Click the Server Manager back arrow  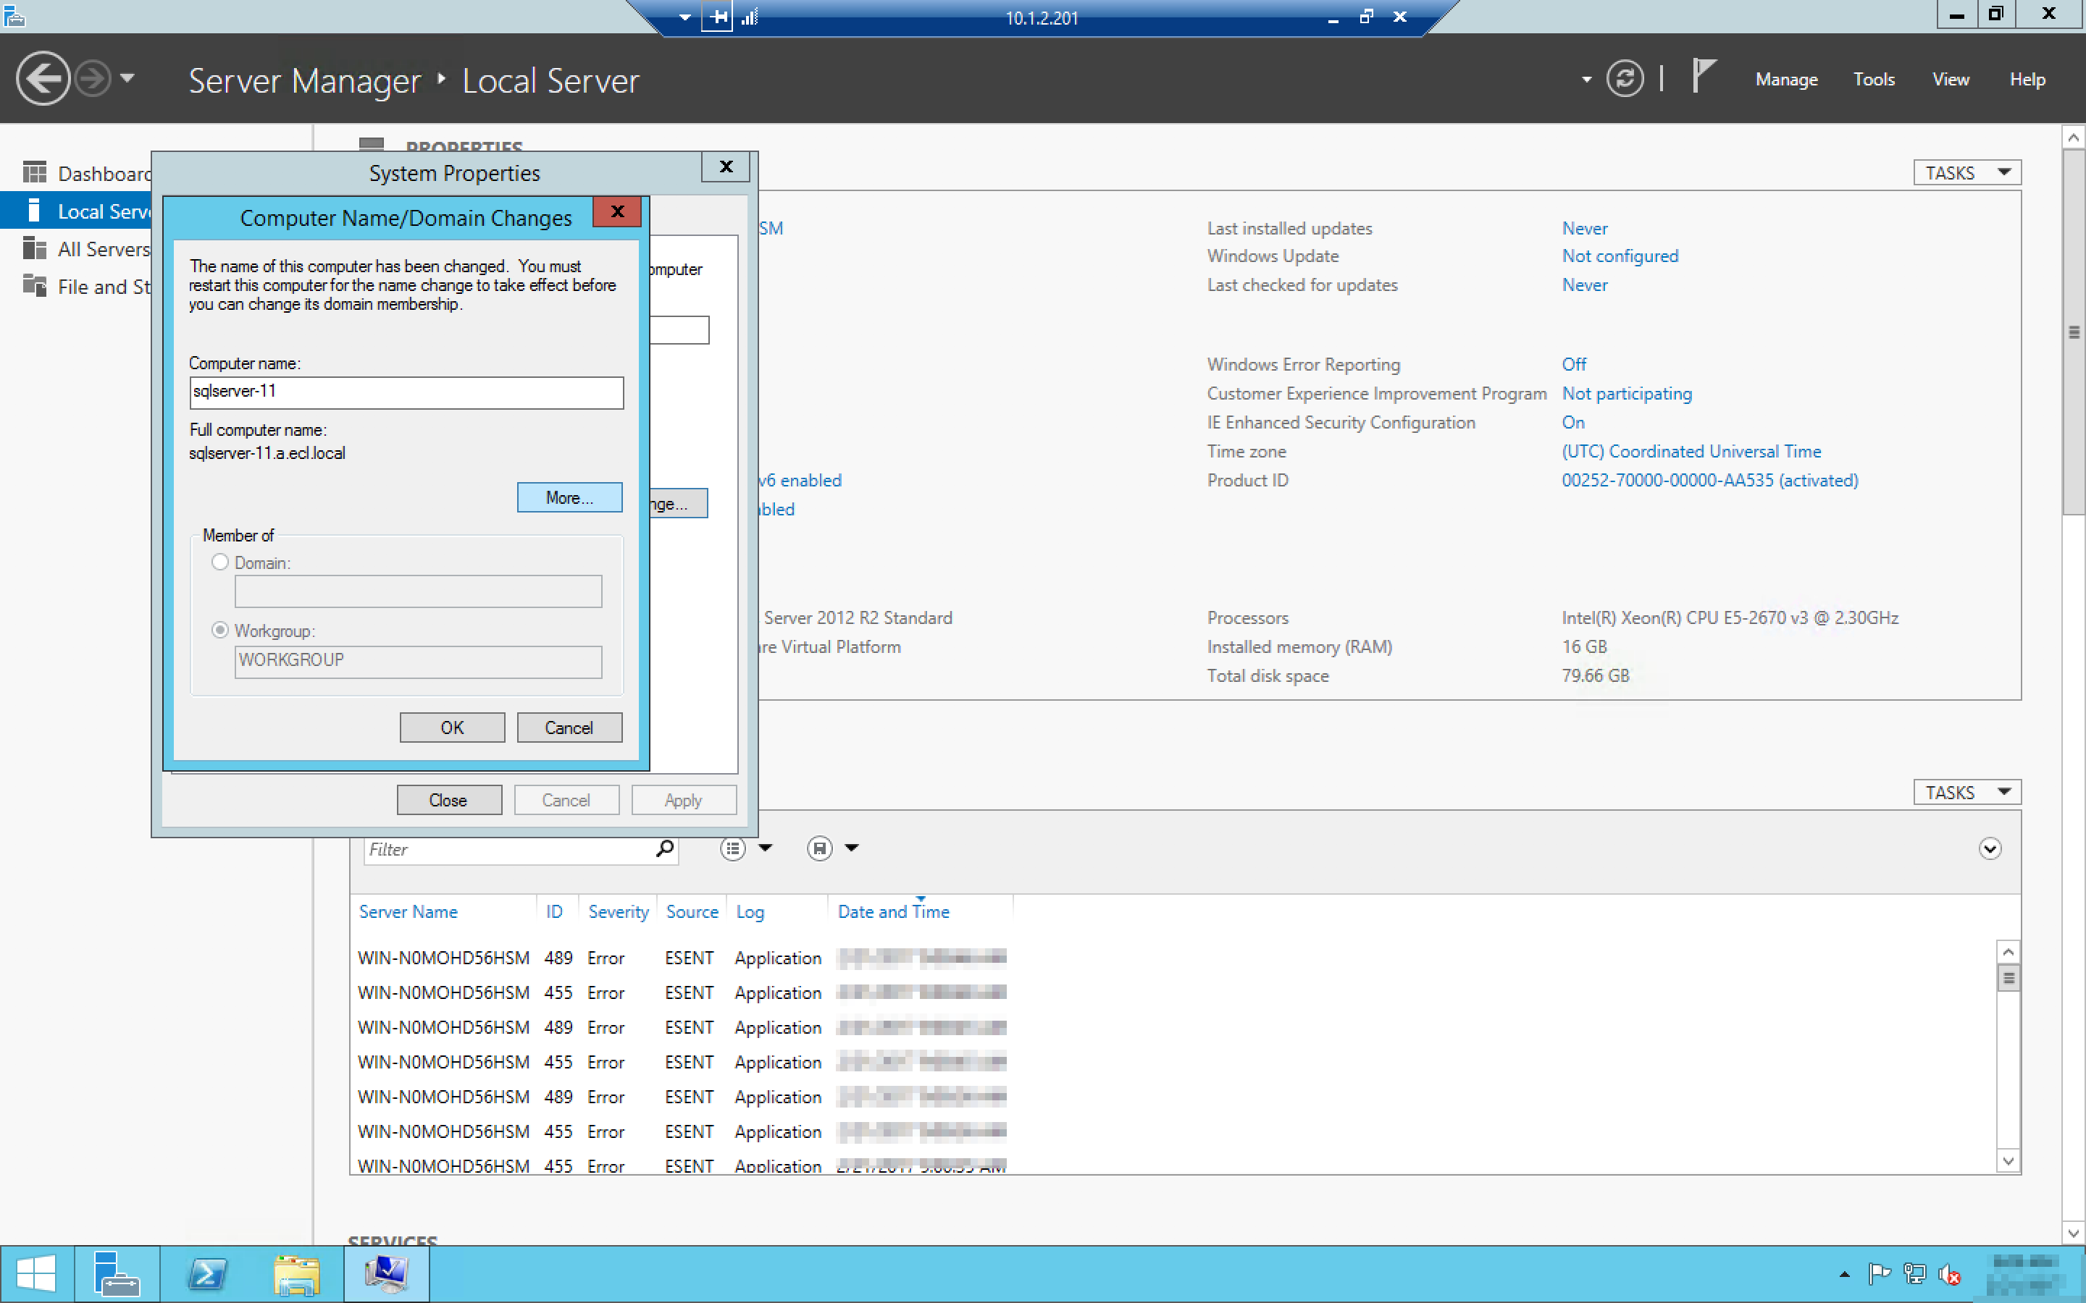[42, 80]
